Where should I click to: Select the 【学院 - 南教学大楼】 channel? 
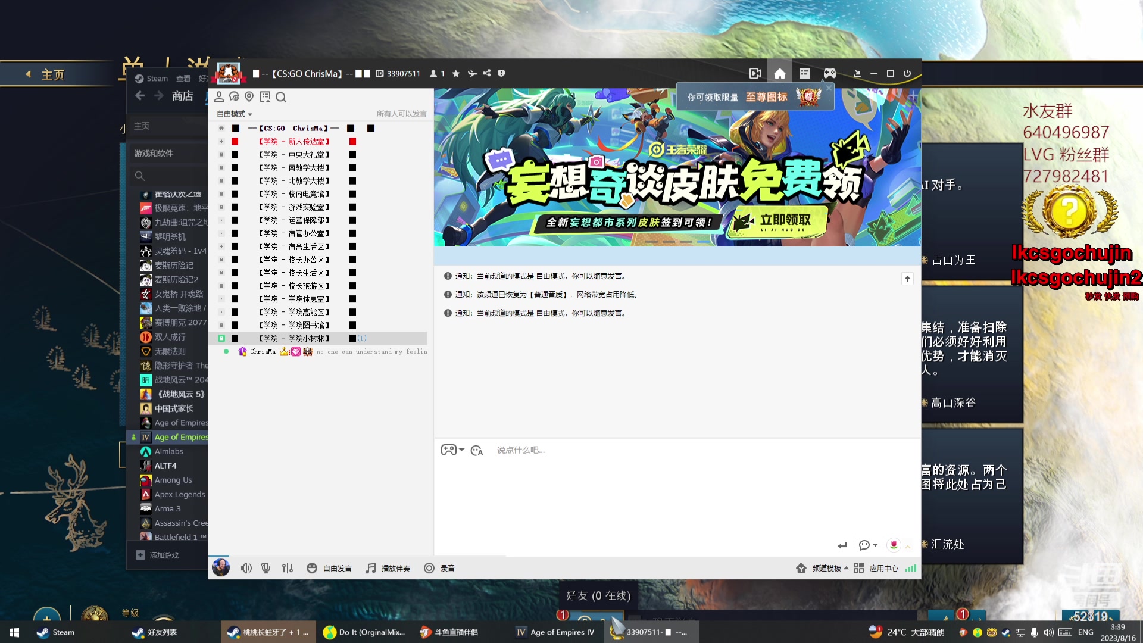click(294, 168)
